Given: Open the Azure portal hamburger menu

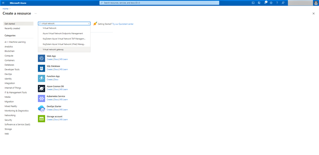Looking at the screenshot, I should (3, 3).
